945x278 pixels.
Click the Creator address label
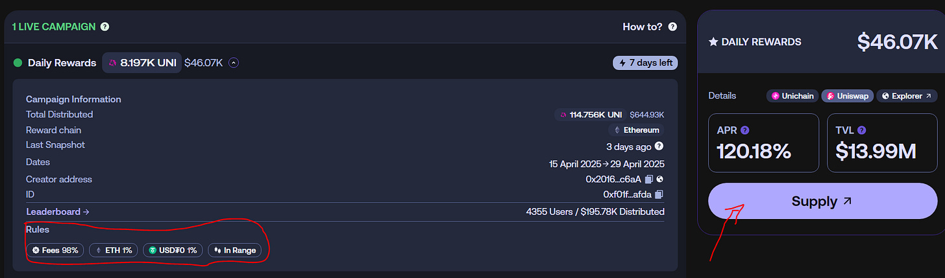[x=59, y=180]
